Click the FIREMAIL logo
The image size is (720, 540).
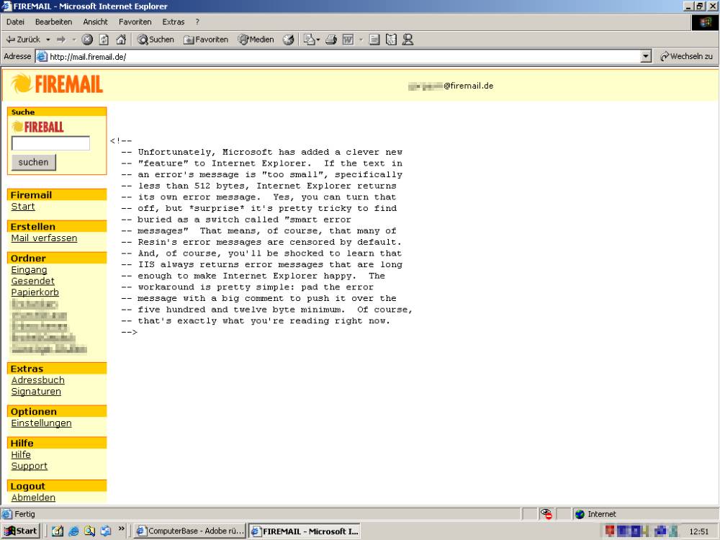pos(57,84)
